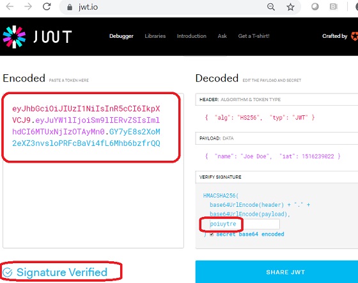Click the zoom magnifier icon in address bar
The image size is (358, 283).
click(x=271, y=7)
